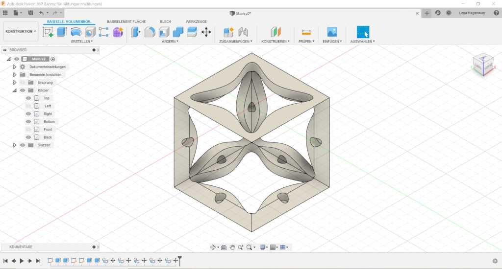Jump to timeline end
Image resolution: width=502 pixels, height=269 pixels.
tap(38, 261)
